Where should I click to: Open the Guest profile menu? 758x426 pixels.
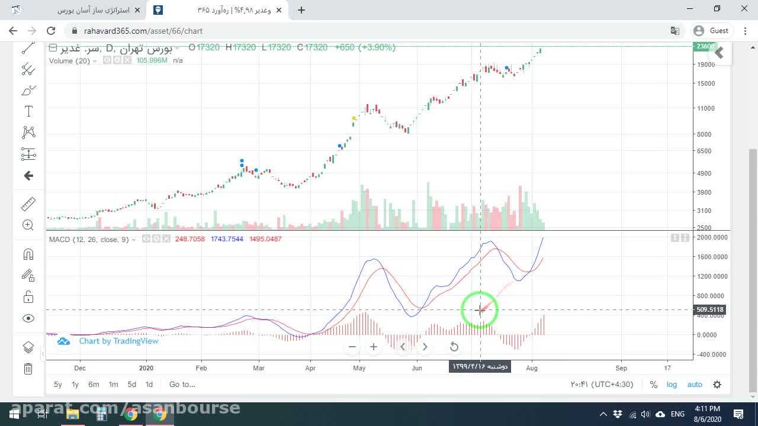[x=711, y=31]
